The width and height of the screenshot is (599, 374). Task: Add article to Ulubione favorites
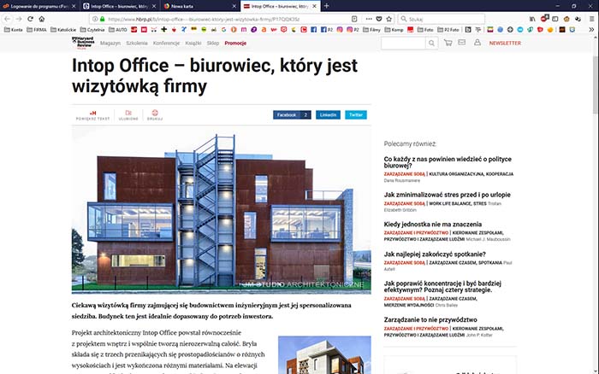click(128, 115)
